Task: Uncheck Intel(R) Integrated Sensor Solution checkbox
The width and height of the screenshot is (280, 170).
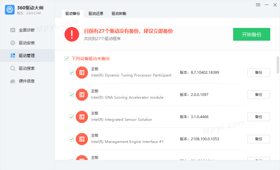Action: [x=72, y=117]
